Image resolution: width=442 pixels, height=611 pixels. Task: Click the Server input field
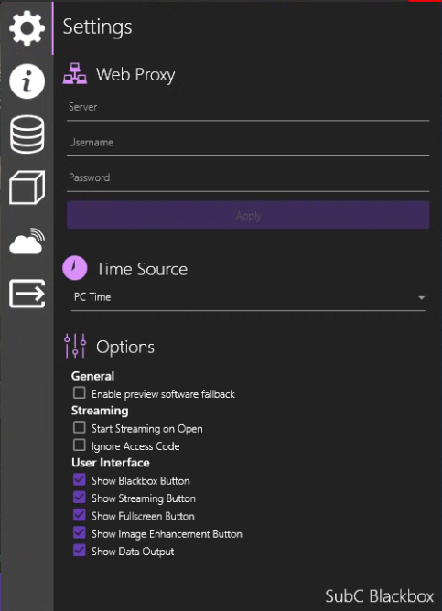tap(248, 109)
